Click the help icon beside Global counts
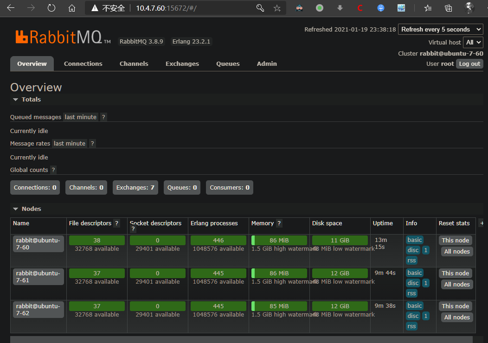 pos(53,170)
